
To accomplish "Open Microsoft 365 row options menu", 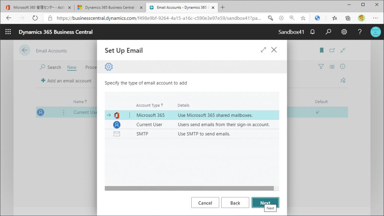I will (129, 115).
